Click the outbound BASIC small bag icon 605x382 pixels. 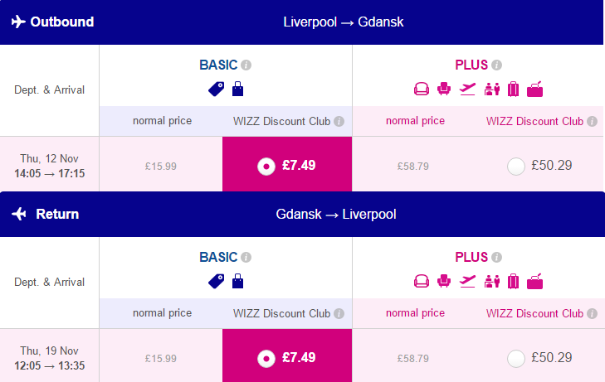(237, 89)
